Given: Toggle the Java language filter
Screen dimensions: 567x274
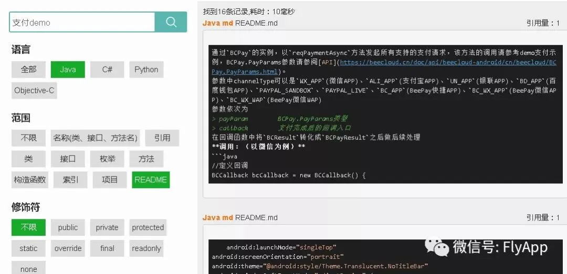Looking at the screenshot, I should (x=68, y=70).
